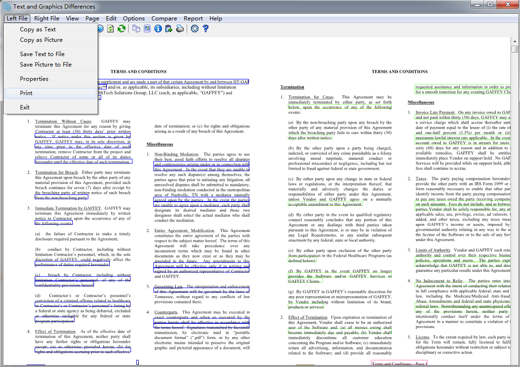Close the open Left File menu header
This screenshot has width=520, height=367.
click(x=17, y=18)
